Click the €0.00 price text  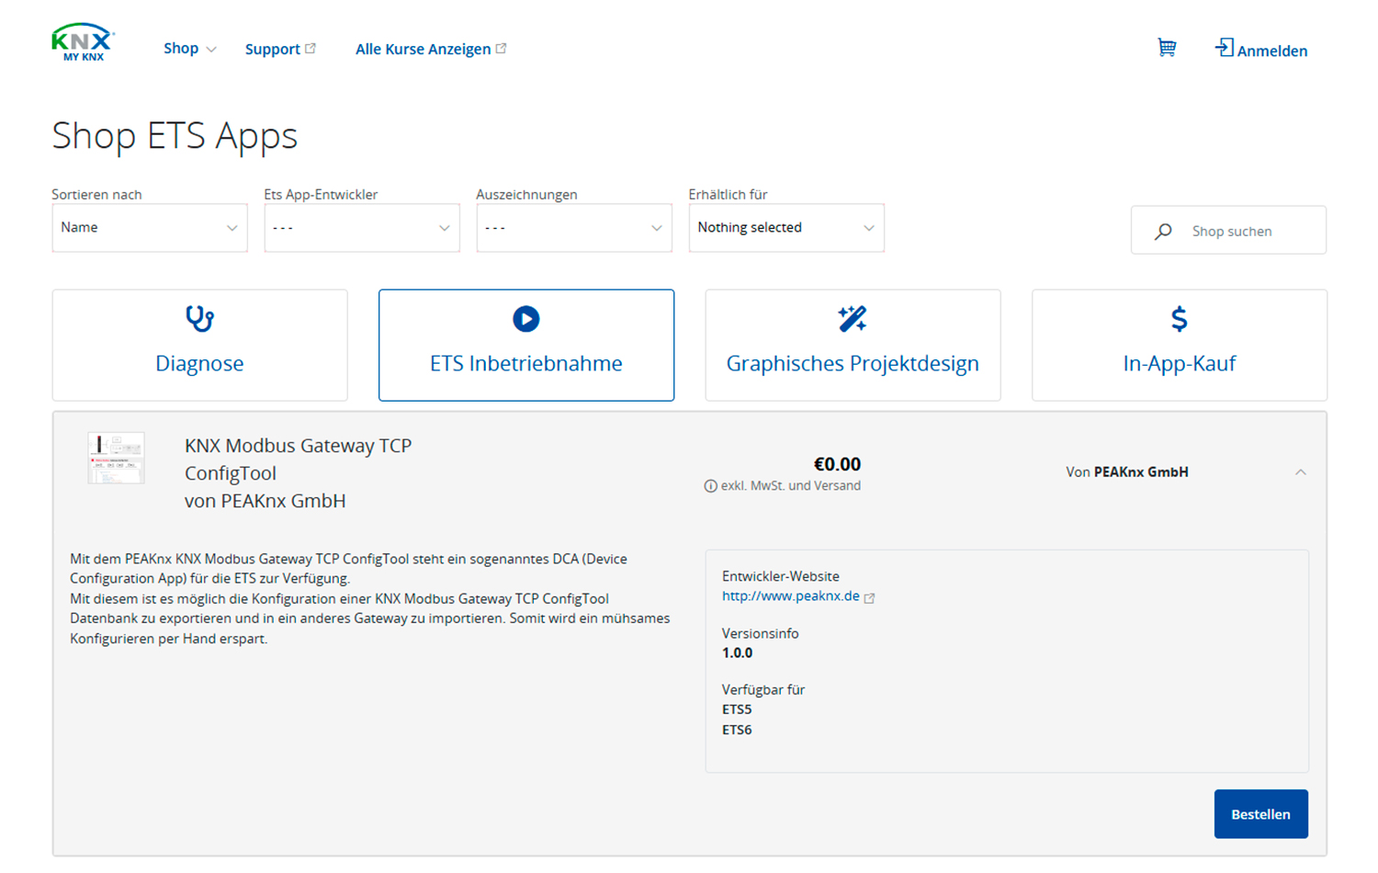click(837, 464)
